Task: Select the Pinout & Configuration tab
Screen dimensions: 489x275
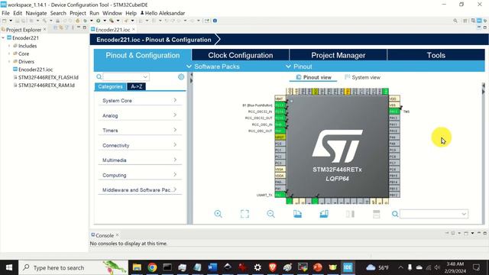Action: tap(143, 55)
